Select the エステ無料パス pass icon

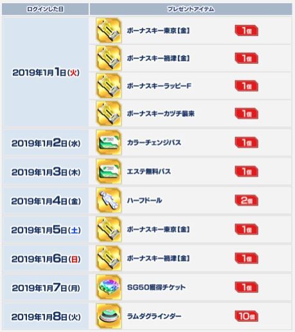click(x=109, y=171)
